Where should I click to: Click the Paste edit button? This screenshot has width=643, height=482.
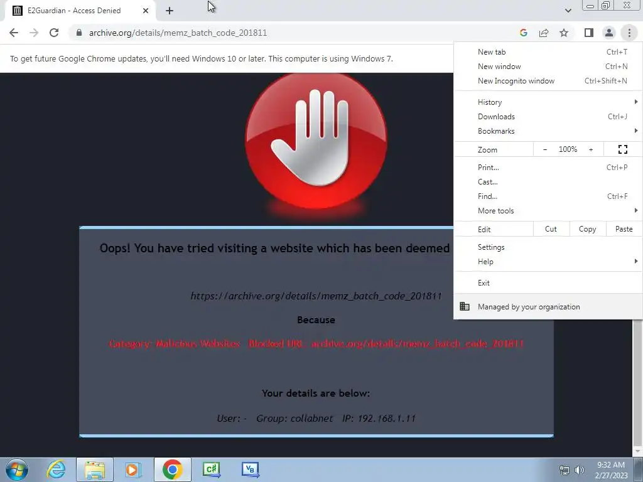coord(624,229)
